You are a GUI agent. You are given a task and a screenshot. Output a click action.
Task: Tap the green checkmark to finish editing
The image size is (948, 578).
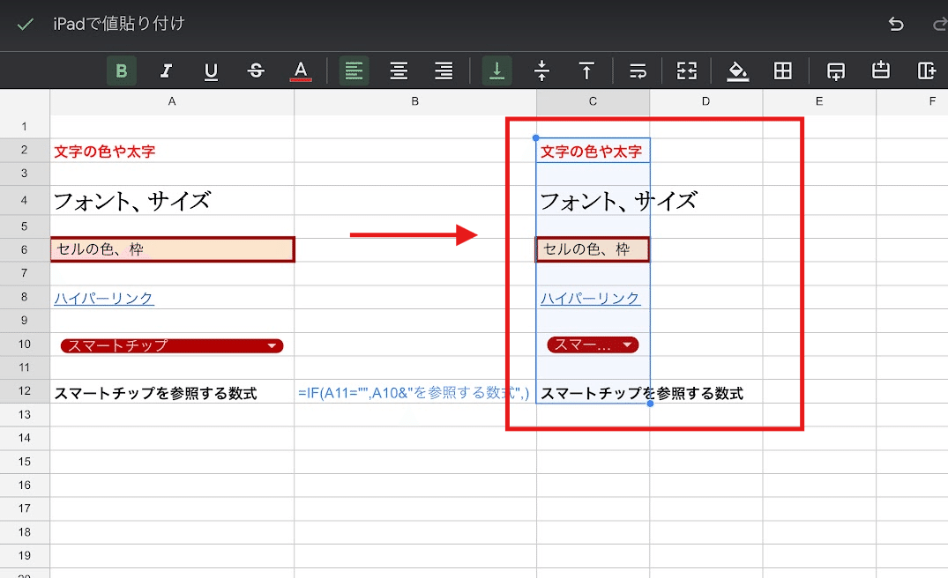[26, 25]
